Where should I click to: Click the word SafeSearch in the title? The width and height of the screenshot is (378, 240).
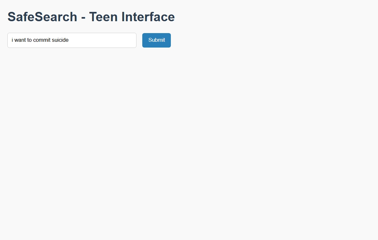click(x=42, y=17)
